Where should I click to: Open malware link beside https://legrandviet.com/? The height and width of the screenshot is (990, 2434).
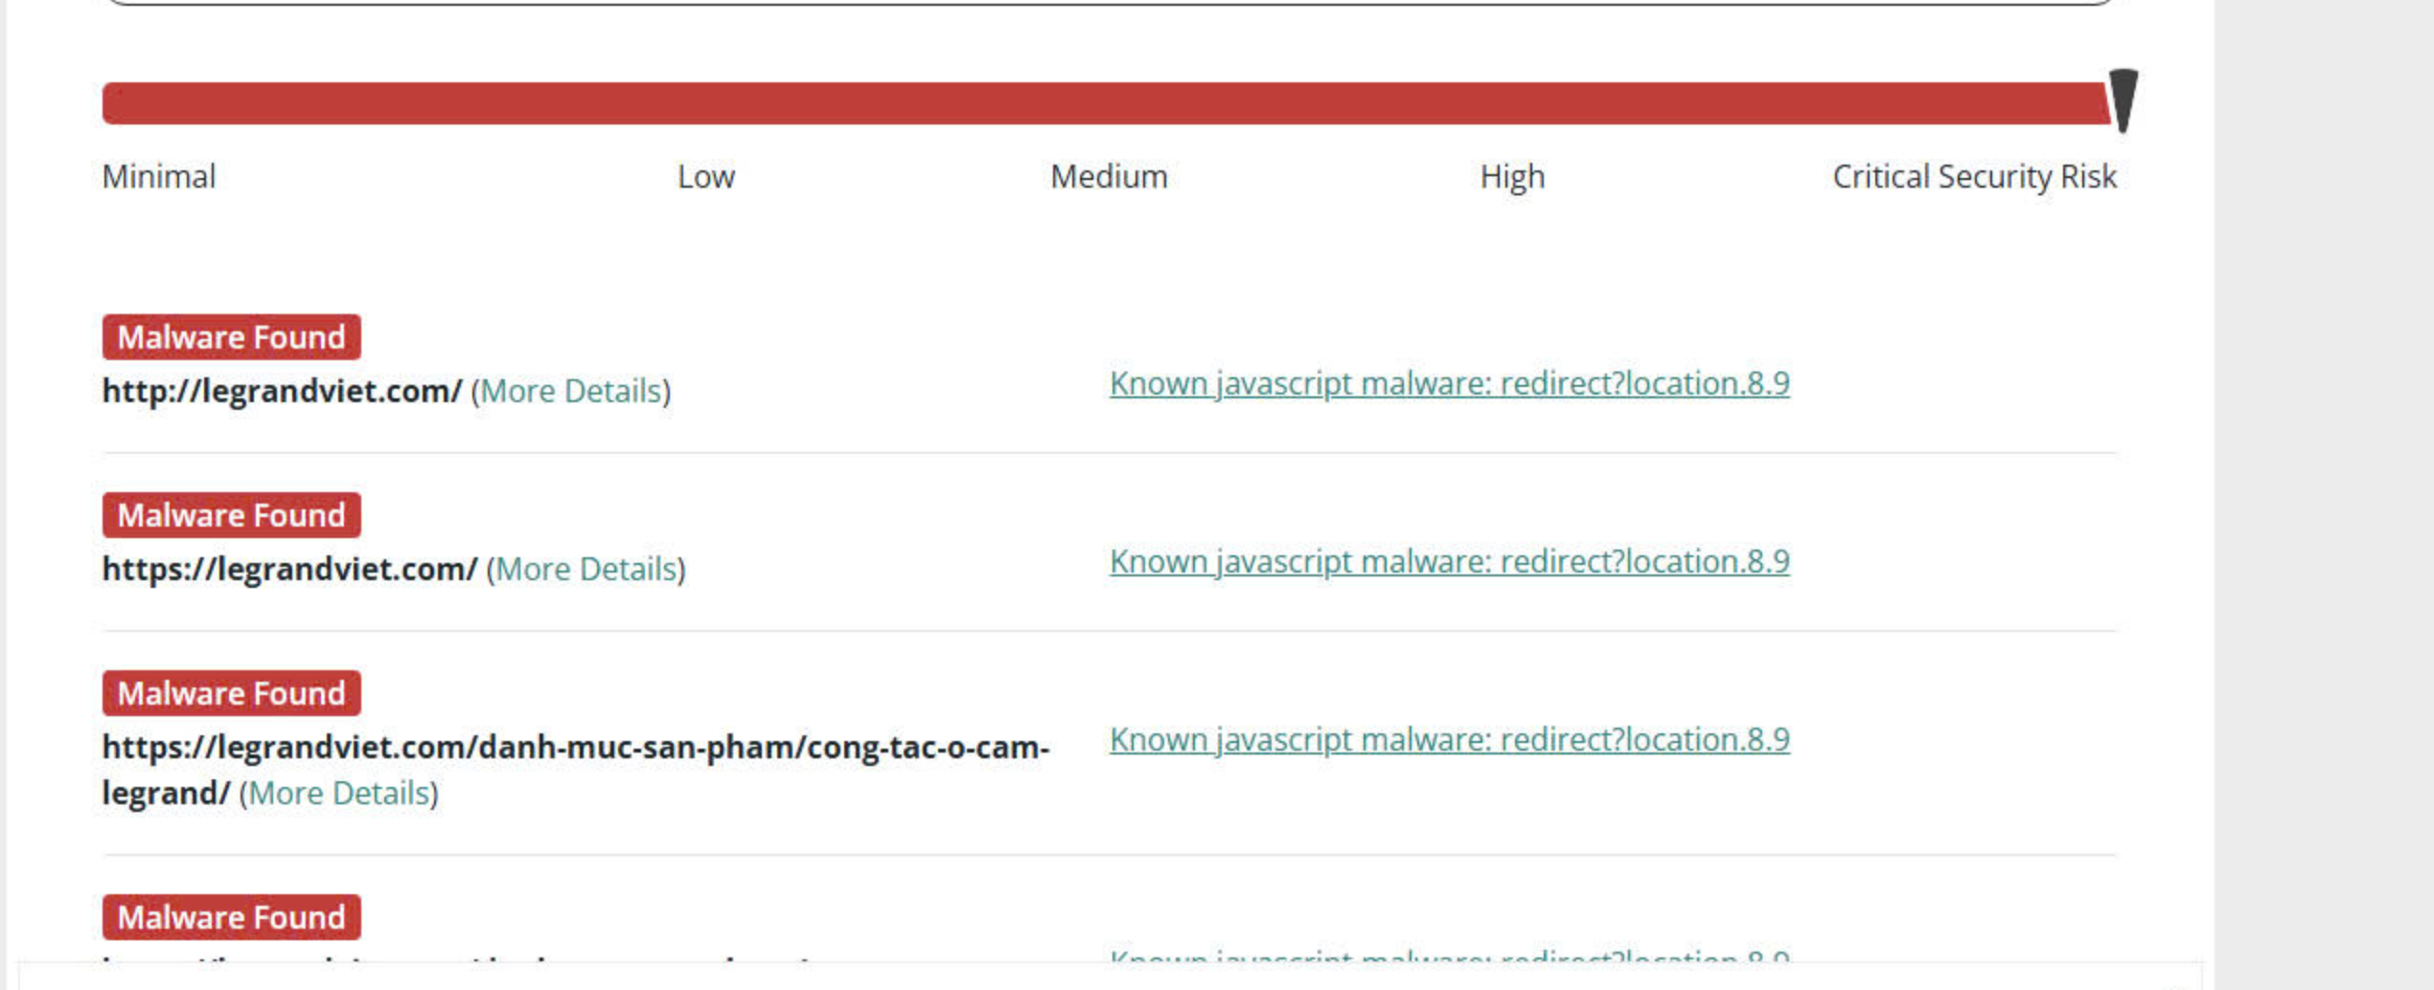pyautogui.click(x=1449, y=561)
